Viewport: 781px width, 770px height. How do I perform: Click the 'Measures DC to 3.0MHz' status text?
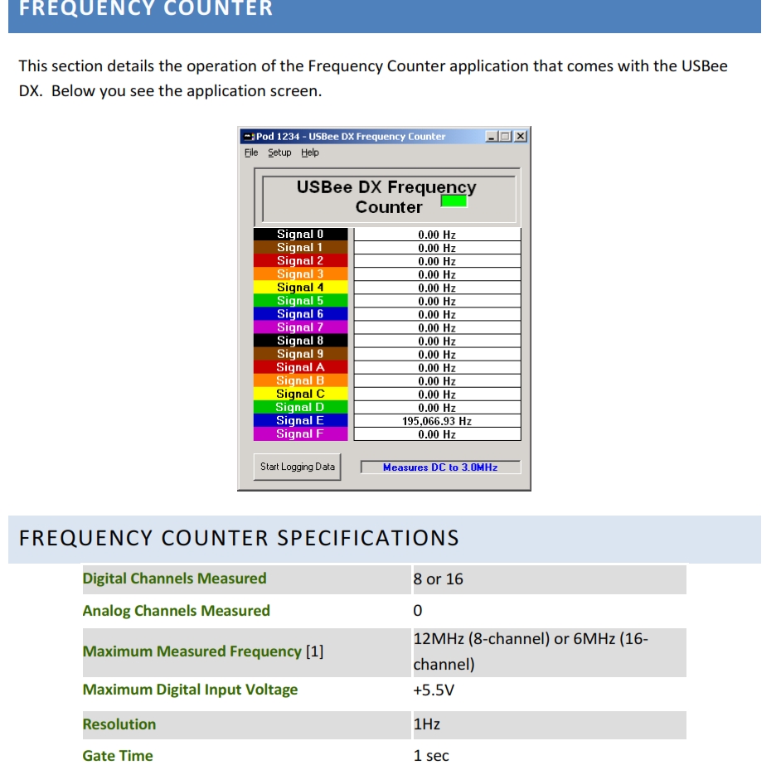440,467
